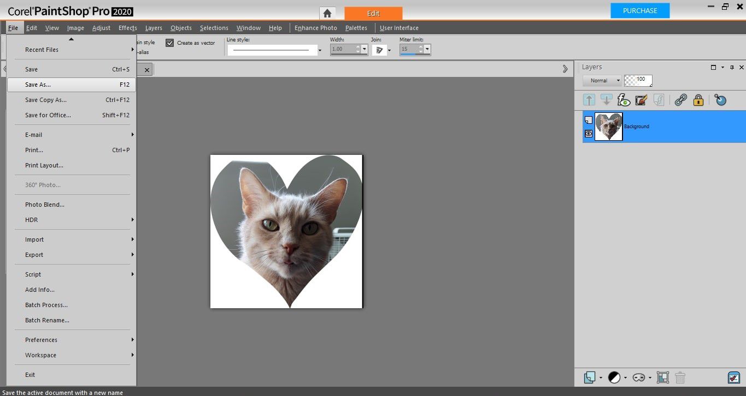
Task: Close the Layers palette
Action: pos(741,67)
